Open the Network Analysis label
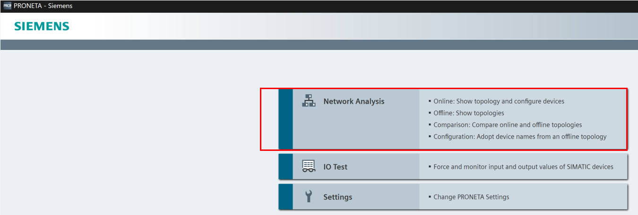 [x=353, y=101]
